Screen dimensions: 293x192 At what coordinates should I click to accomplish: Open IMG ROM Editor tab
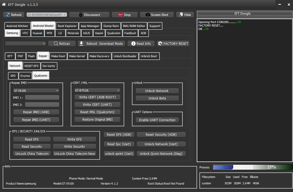click(134, 26)
